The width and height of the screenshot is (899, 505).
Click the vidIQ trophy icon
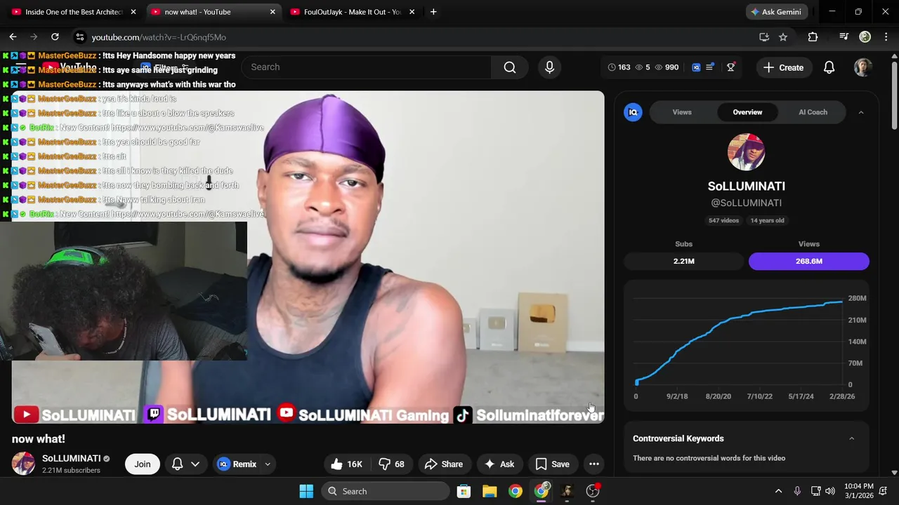coord(730,67)
